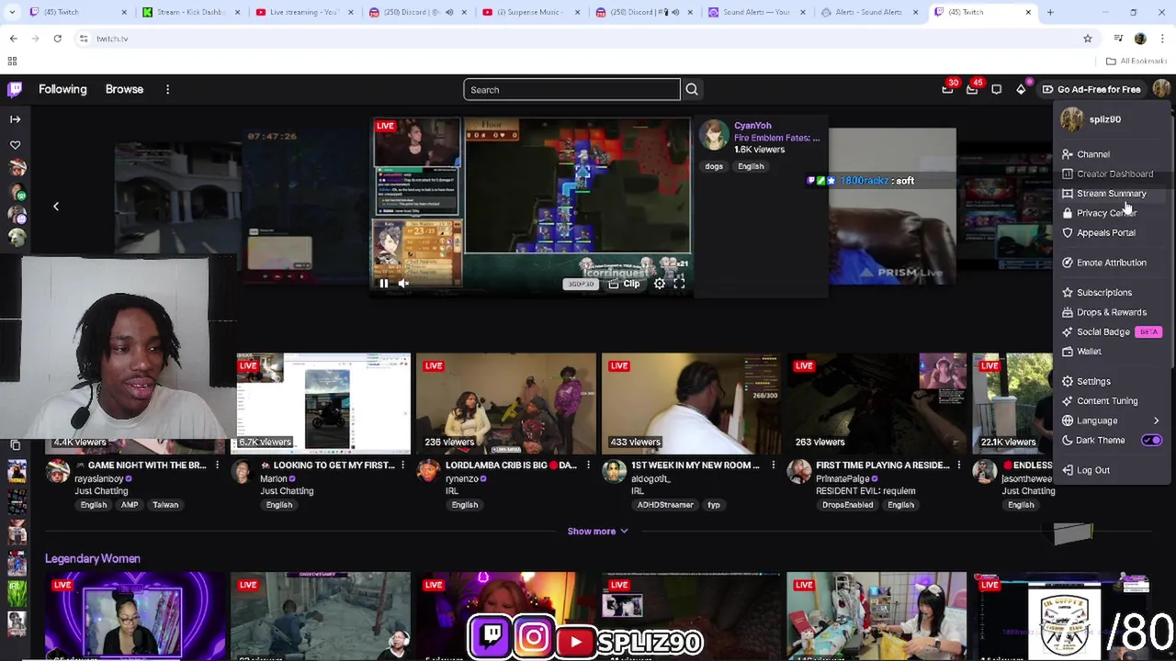Click Go Ad-Free for Free button
This screenshot has width=1176, height=661.
[1091, 89]
